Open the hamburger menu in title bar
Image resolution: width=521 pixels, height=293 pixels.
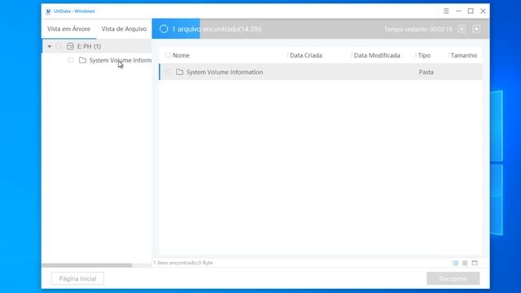pos(446,11)
